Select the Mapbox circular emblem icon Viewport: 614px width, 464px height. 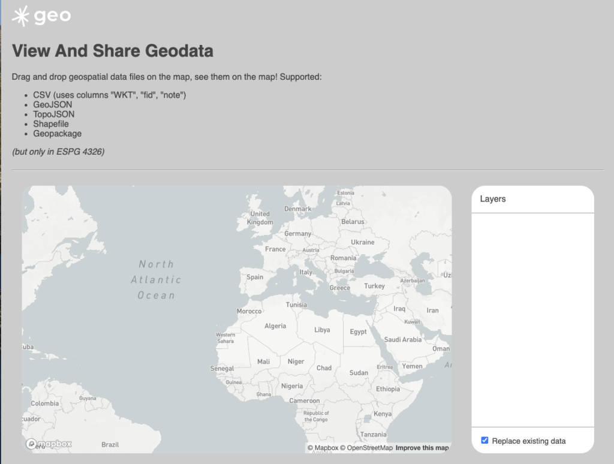click(31, 444)
